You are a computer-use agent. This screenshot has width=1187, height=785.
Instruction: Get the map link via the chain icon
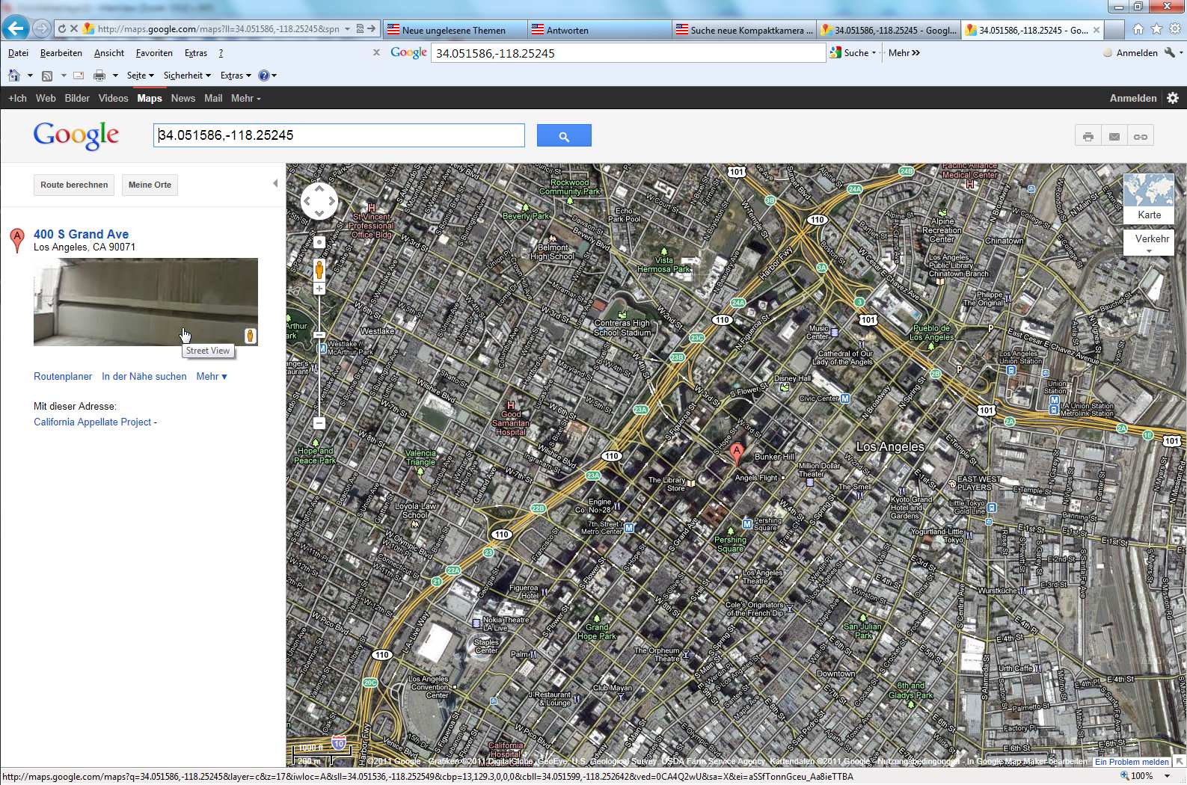(x=1140, y=136)
